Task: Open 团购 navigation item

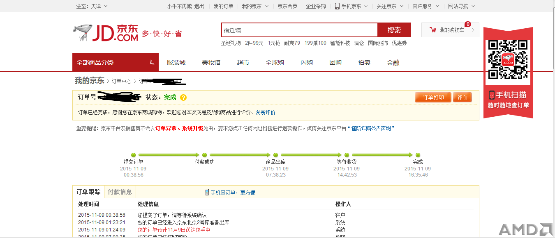Action: (x=335, y=63)
